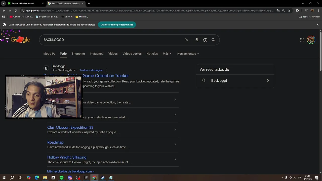
Task: Open the Hollow Knight: Silksong link
Action: [x=67, y=157]
